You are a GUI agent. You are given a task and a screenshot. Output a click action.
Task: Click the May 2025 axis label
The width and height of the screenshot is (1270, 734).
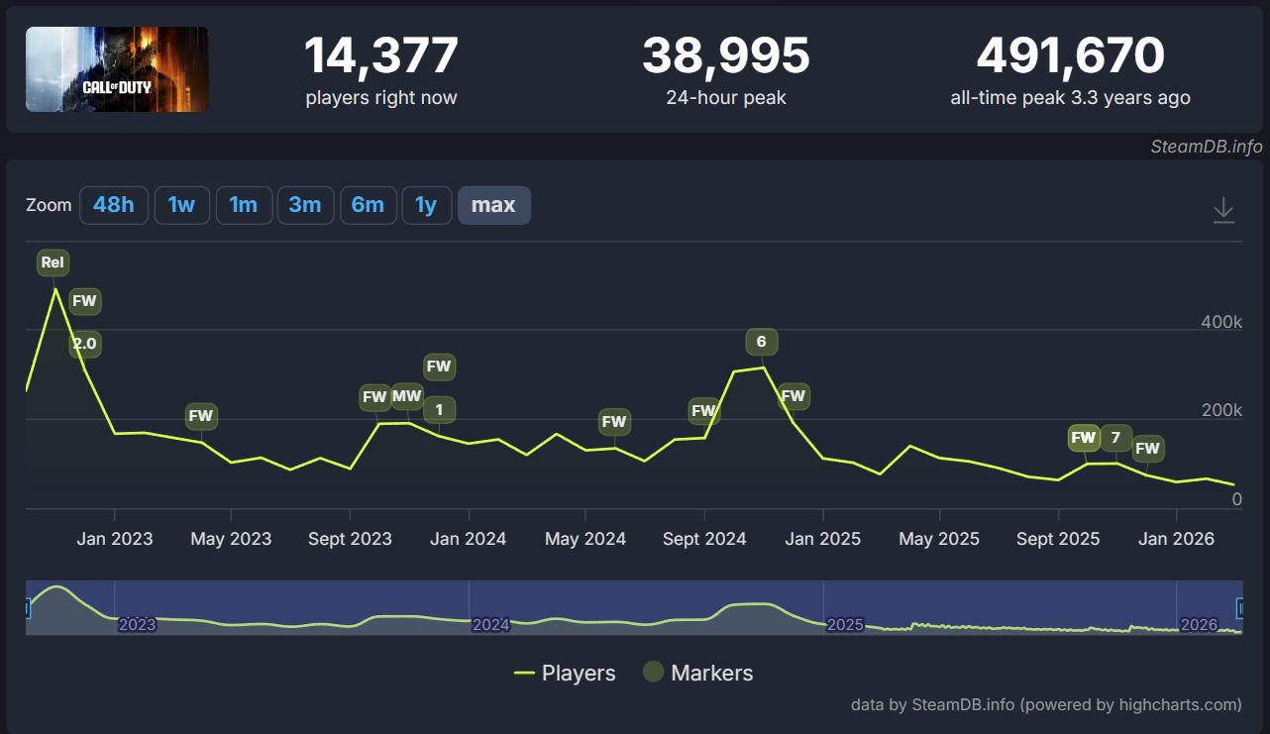click(x=939, y=539)
